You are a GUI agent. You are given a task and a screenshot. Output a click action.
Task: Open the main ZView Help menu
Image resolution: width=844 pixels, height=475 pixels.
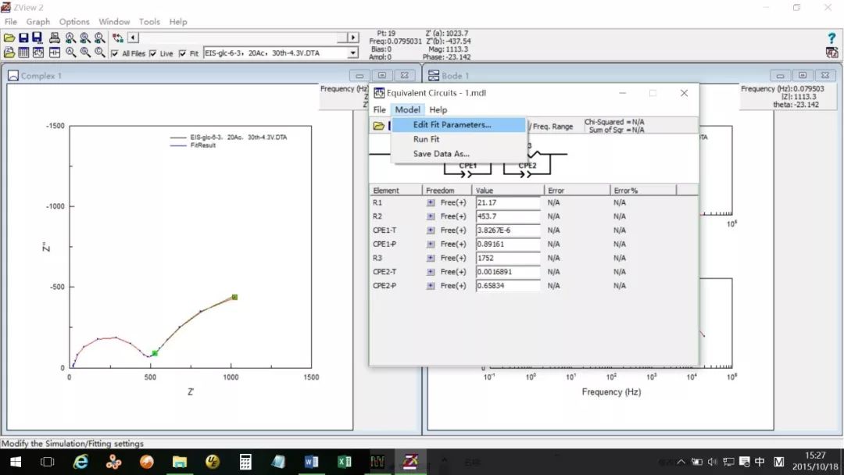pos(178,22)
